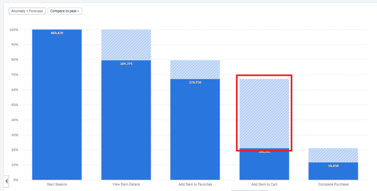Viewport: 377px width, 191px height.
Task: Select the solid View Item Details bar
Action: point(126,122)
